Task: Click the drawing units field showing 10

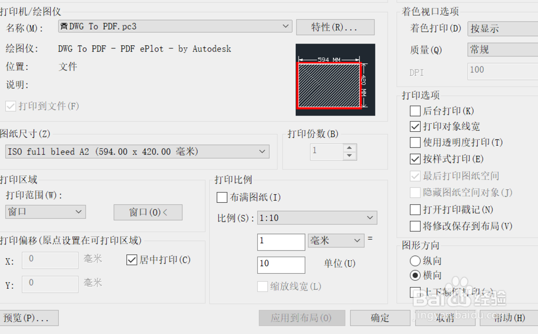Action: [281, 265]
